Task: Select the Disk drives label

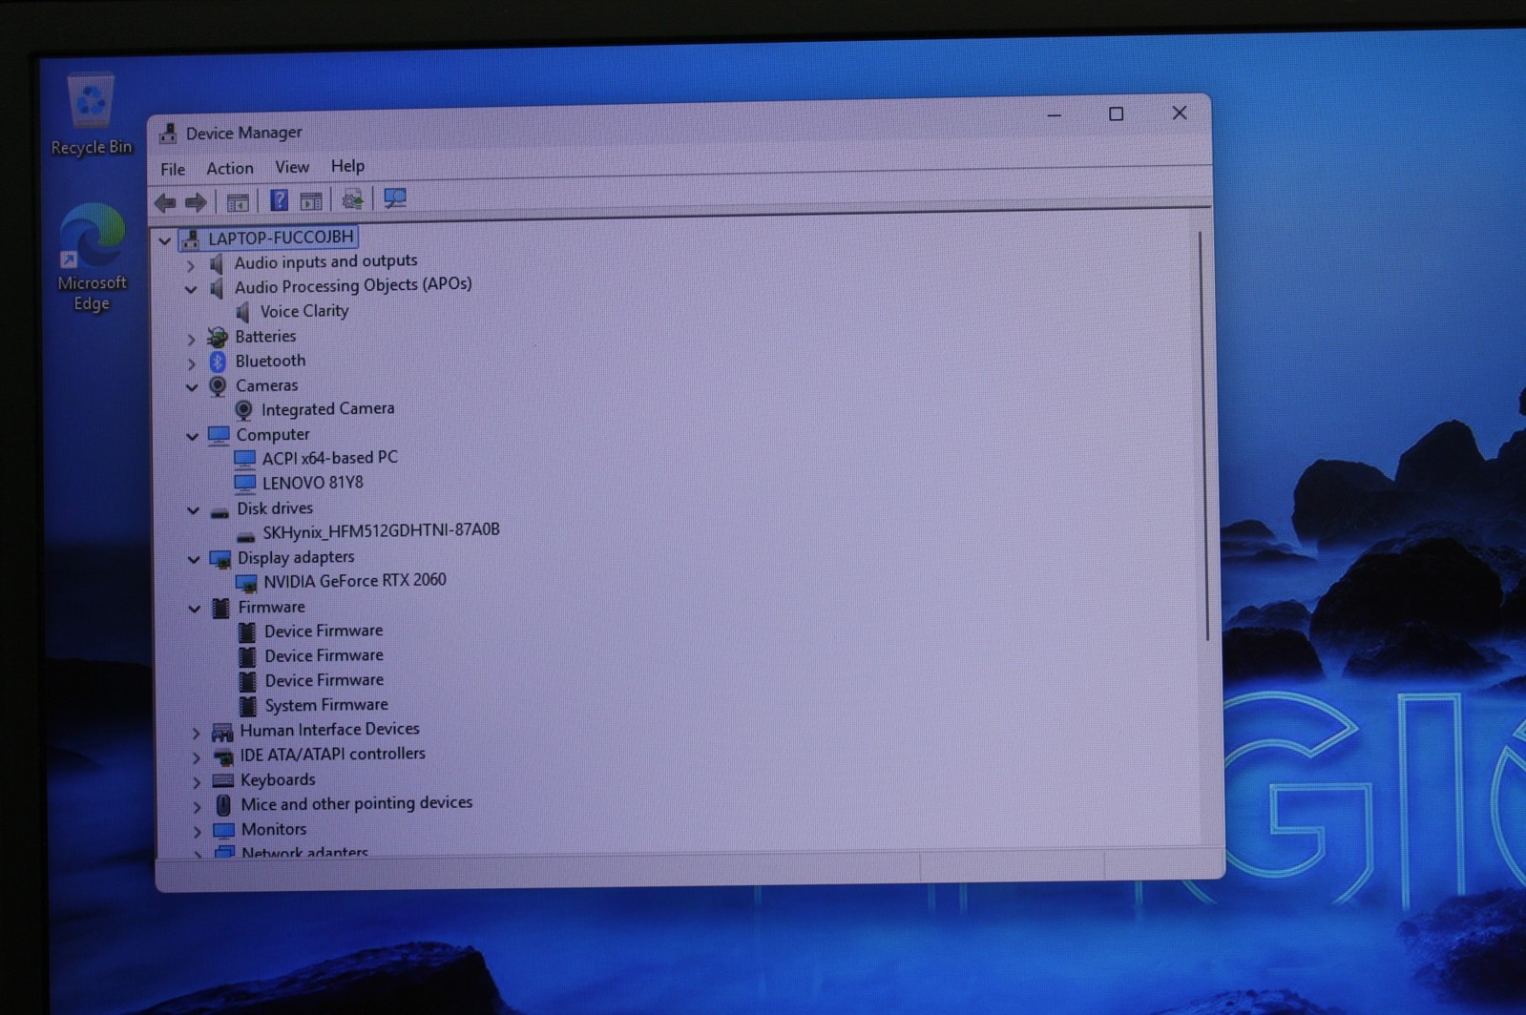Action: point(275,508)
